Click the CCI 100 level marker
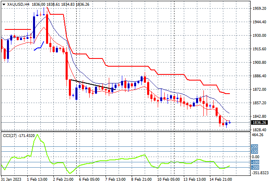This screenshot has width=269, height=184. click(254, 152)
